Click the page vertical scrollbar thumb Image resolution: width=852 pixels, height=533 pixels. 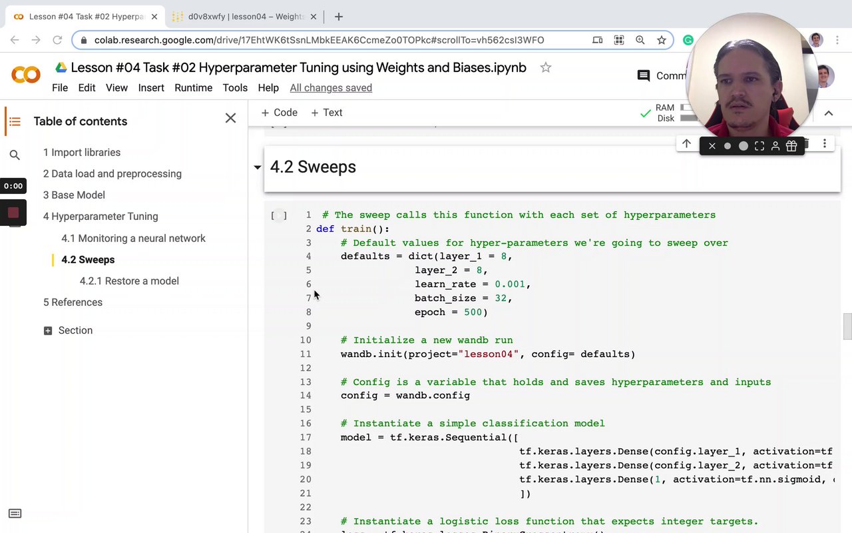tap(847, 326)
